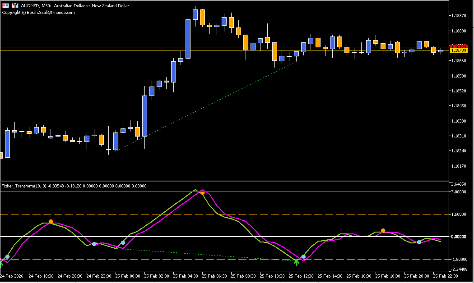Select the orange dashed 1.50000 level line
Screen dimensions: 474x283
225,214
